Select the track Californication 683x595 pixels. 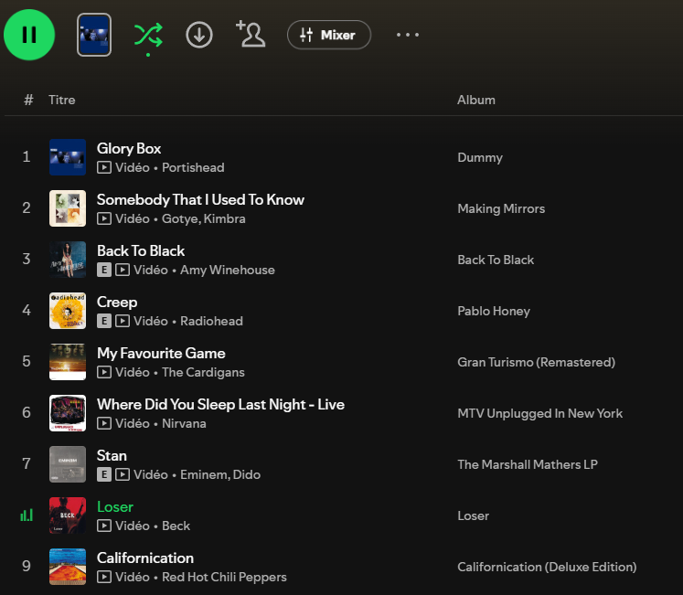145,558
